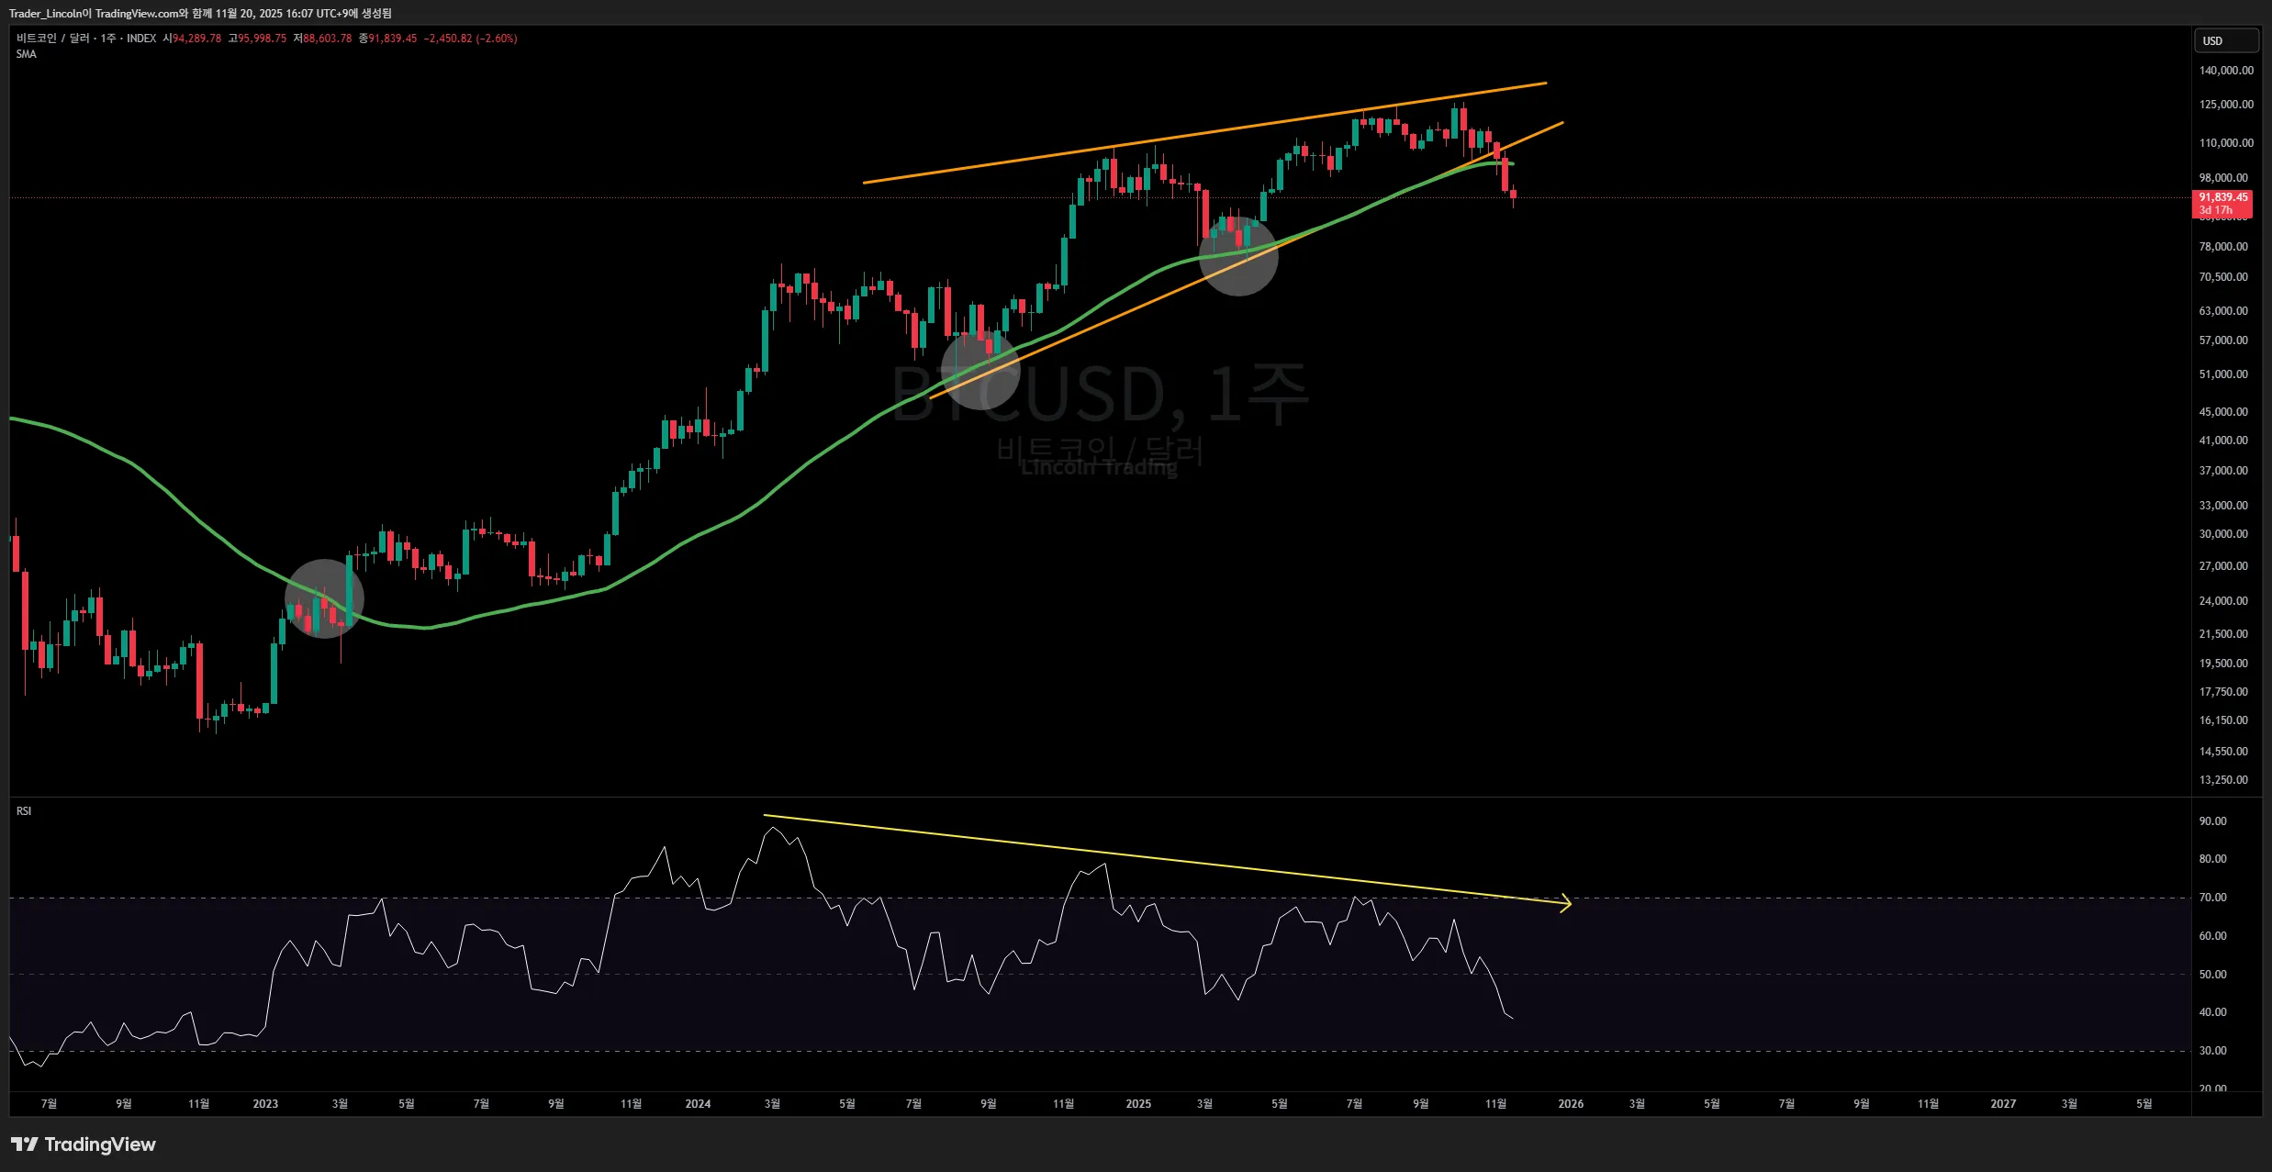The height and width of the screenshot is (1172, 2272).
Task: Click the TradingView logo
Action: 84,1144
